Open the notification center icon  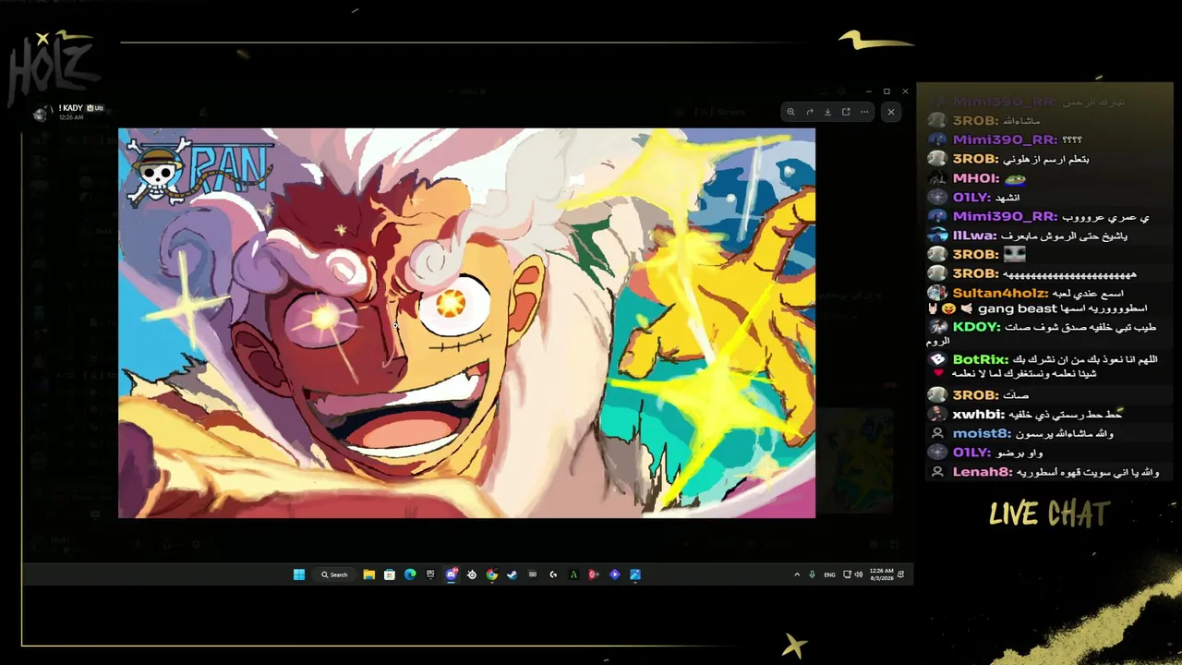tap(900, 574)
